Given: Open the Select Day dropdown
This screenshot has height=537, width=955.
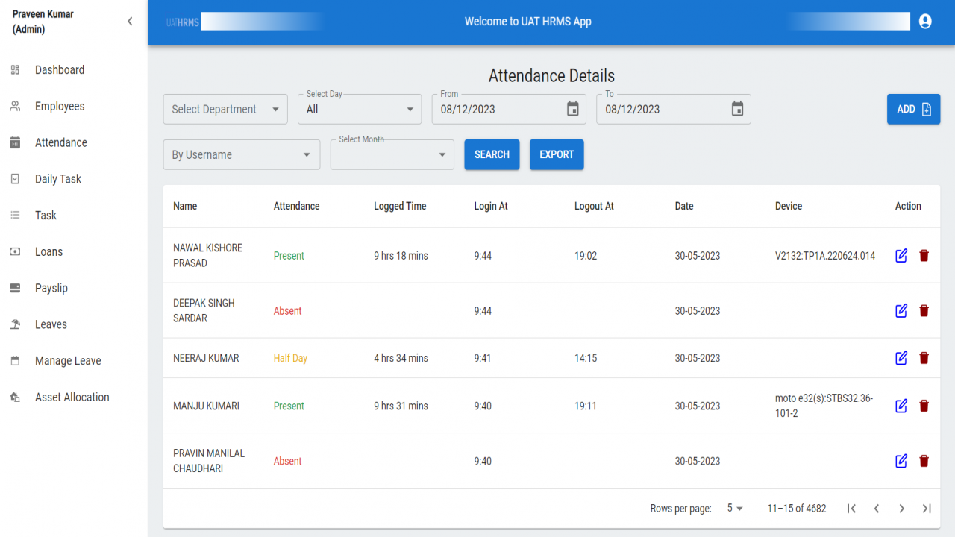Looking at the screenshot, I should pyautogui.click(x=360, y=109).
